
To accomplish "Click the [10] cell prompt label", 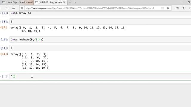I will click(x=4, y=40).
